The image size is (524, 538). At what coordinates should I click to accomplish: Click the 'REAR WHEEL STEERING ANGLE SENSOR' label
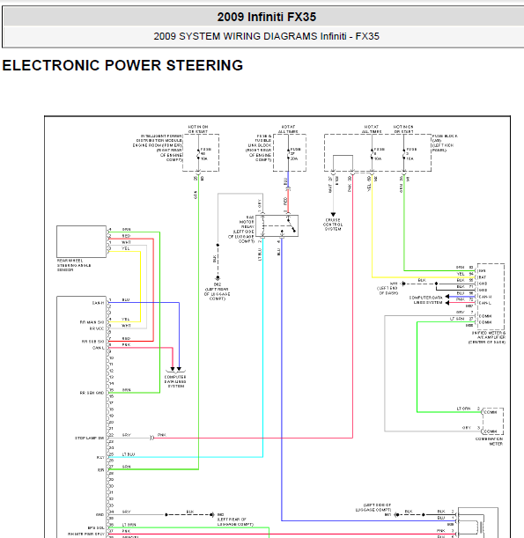tap(74, 265)
